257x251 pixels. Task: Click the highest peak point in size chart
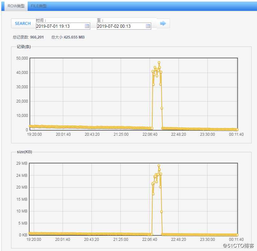point(159,166)
